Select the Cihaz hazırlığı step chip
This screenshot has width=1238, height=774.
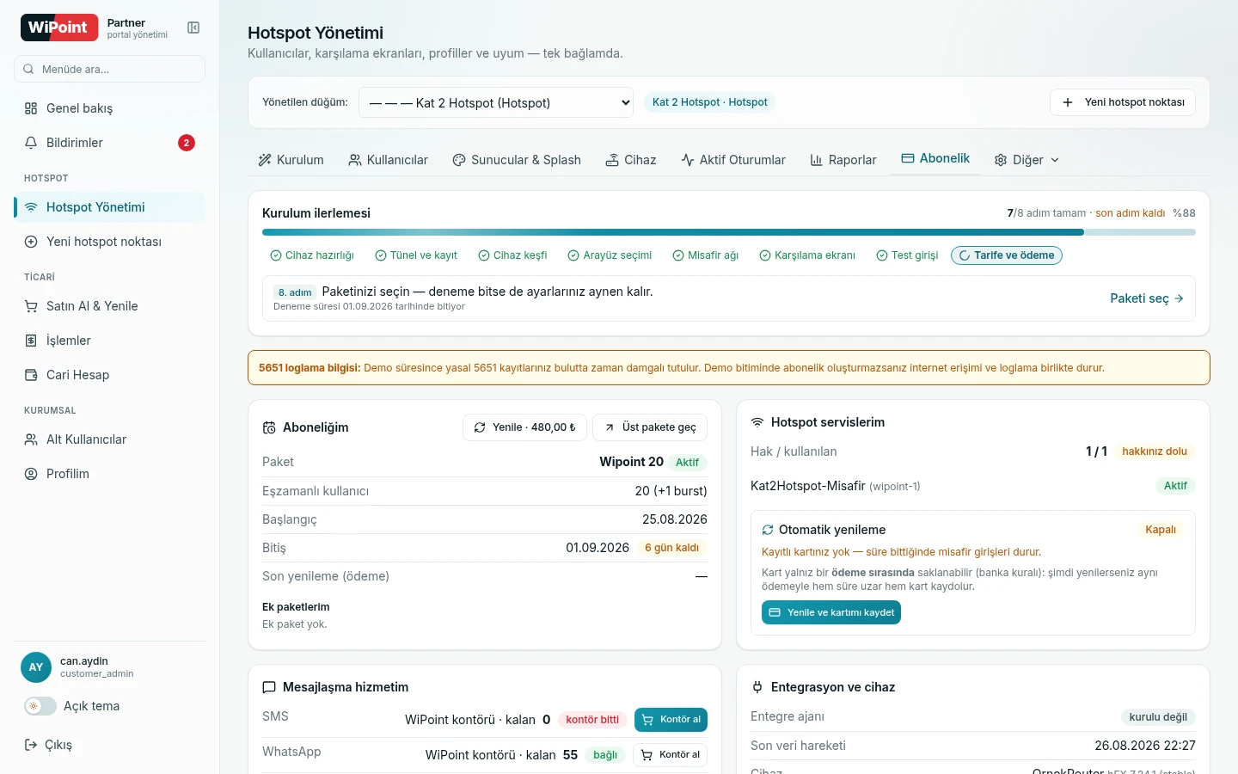click(312, 255)
